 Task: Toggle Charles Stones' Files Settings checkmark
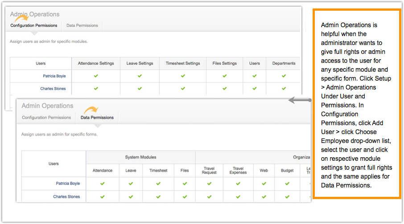coord(224,89)
